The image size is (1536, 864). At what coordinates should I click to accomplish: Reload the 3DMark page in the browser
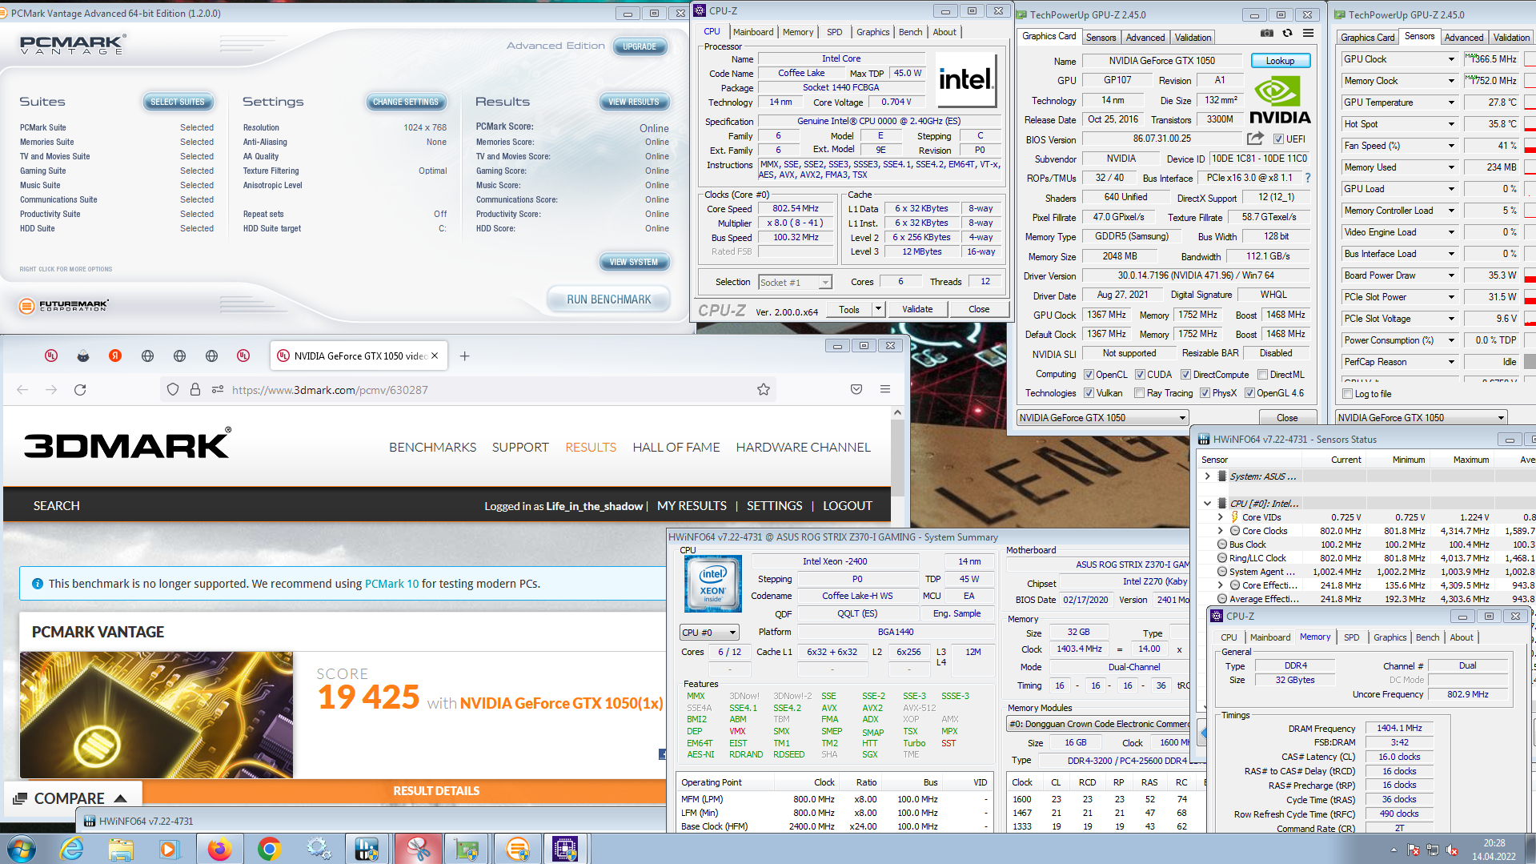(x=80, y=390)
